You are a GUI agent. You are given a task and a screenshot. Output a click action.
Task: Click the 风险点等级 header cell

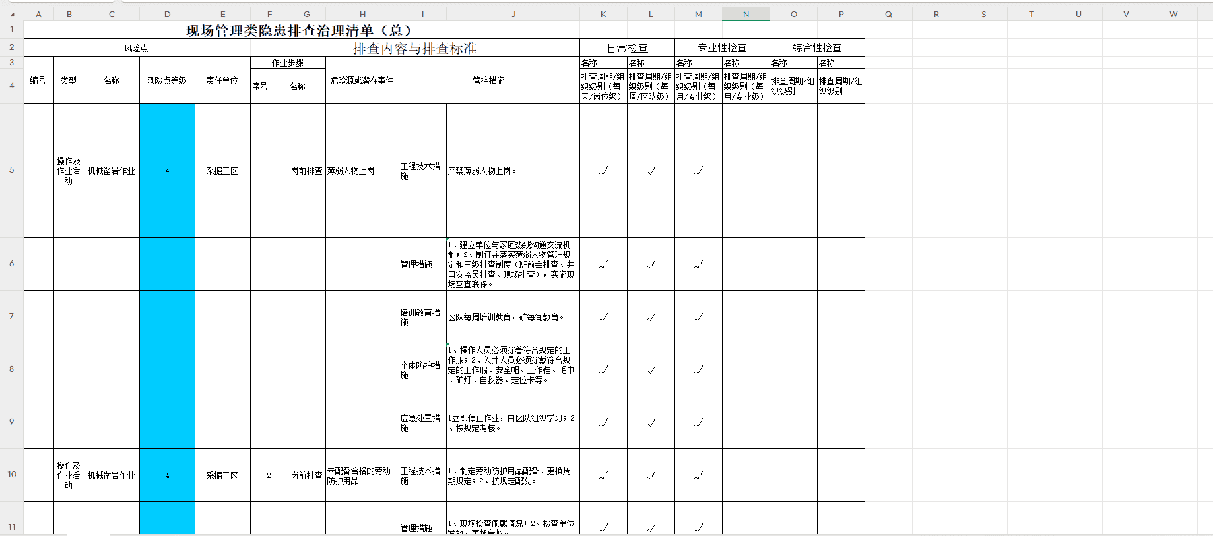(167, 80)
